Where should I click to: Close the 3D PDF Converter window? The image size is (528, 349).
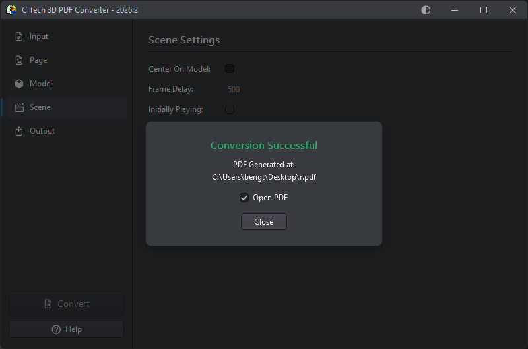(513, 10)
